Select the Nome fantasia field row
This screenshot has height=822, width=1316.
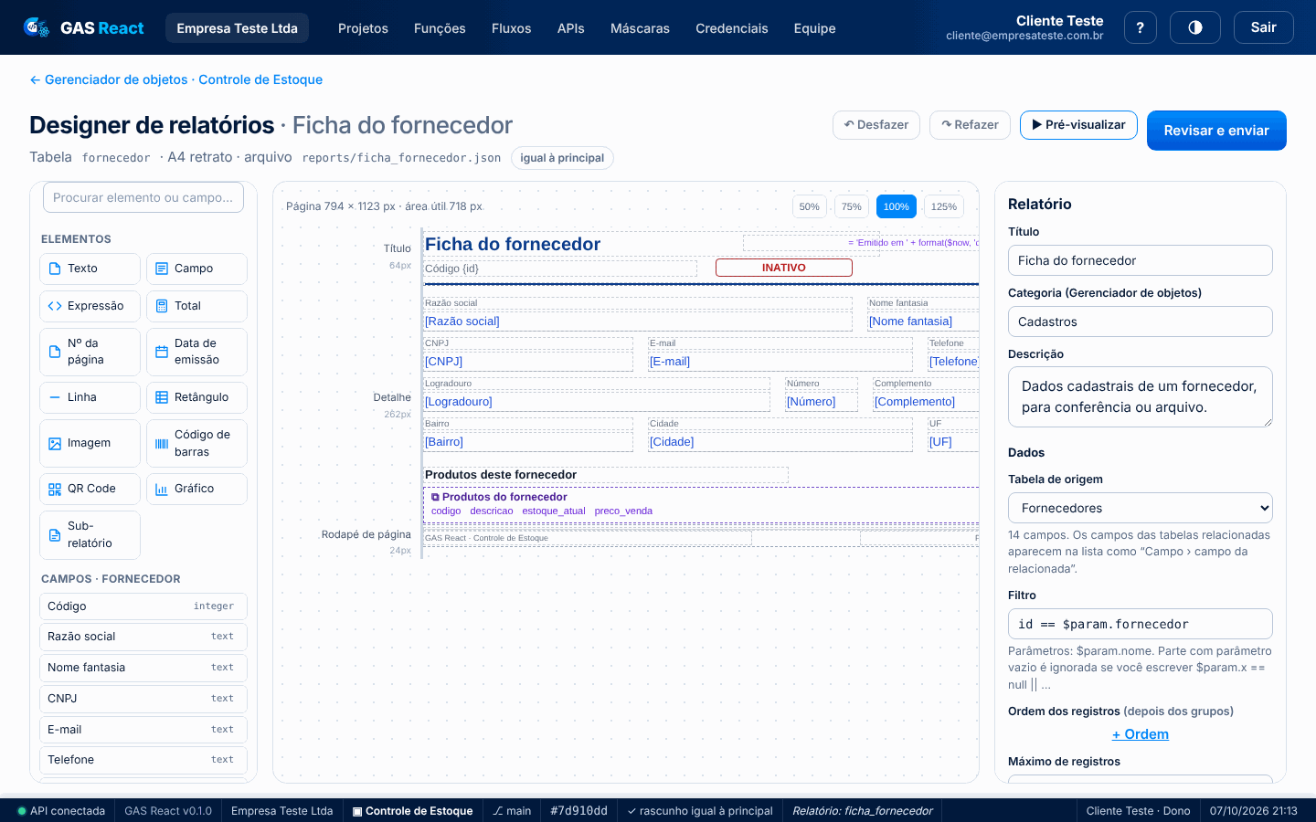tap(143, 668)
